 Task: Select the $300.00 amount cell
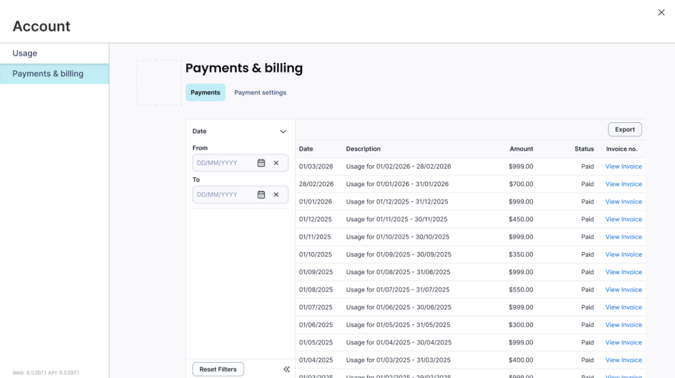(x=521, y=325)
